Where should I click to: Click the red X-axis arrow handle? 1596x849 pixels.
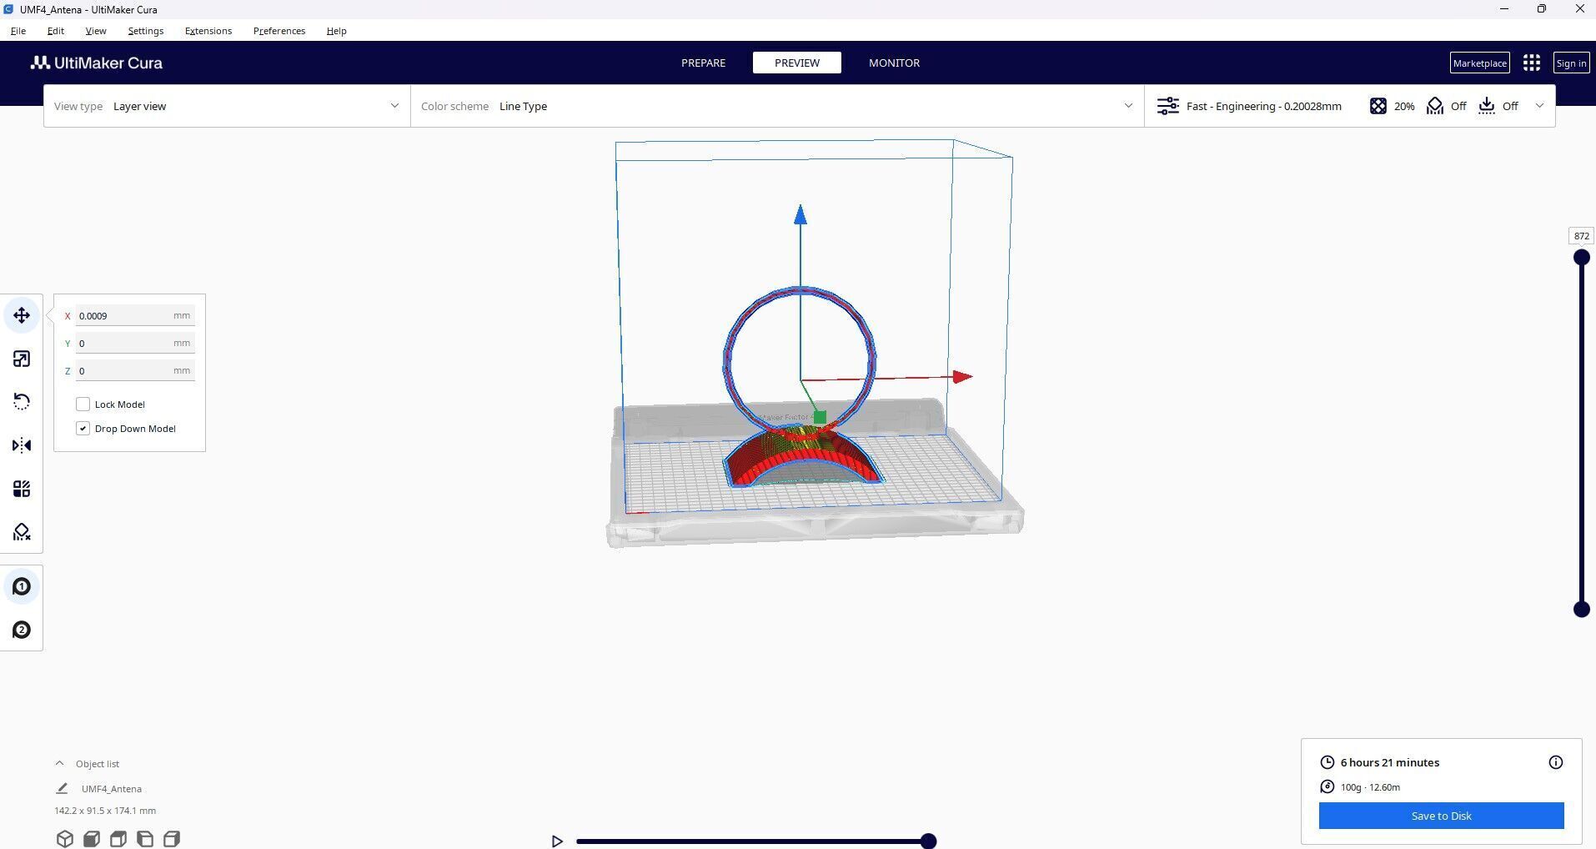[x=962, y=377]
